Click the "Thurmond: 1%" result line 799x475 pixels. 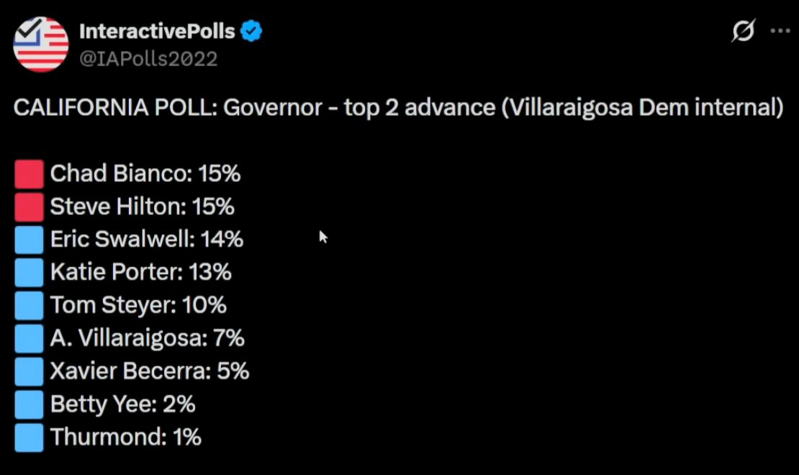coord(126,438)
